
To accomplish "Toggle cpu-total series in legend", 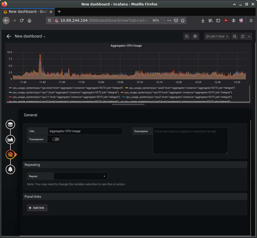I will pyautogui.click(x=68, y=88).
